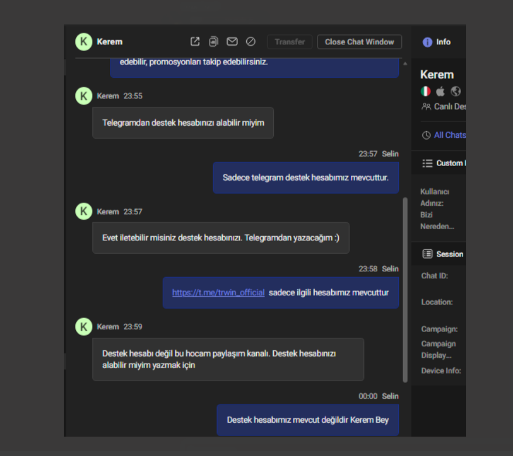Click the Italy flag icon
Viewport: 513px width, 456px height.
(x=426, y=91)
